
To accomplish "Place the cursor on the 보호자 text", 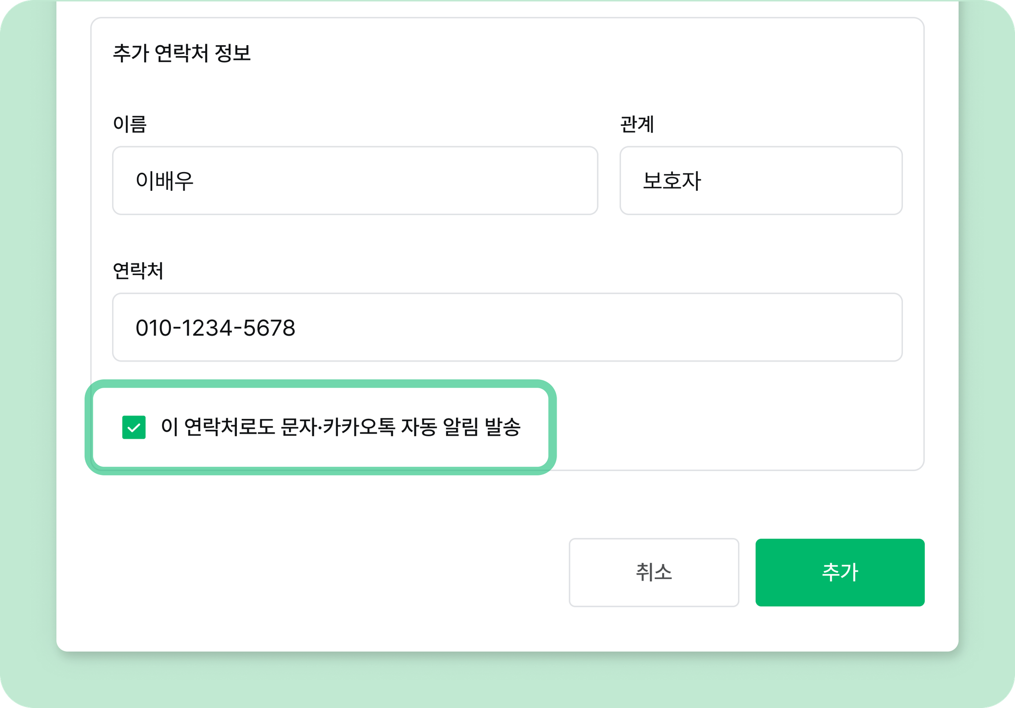I will [672, 180].
